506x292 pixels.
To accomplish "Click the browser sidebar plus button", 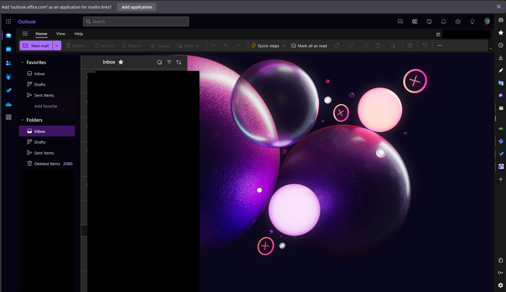I will tap(501, 179).
